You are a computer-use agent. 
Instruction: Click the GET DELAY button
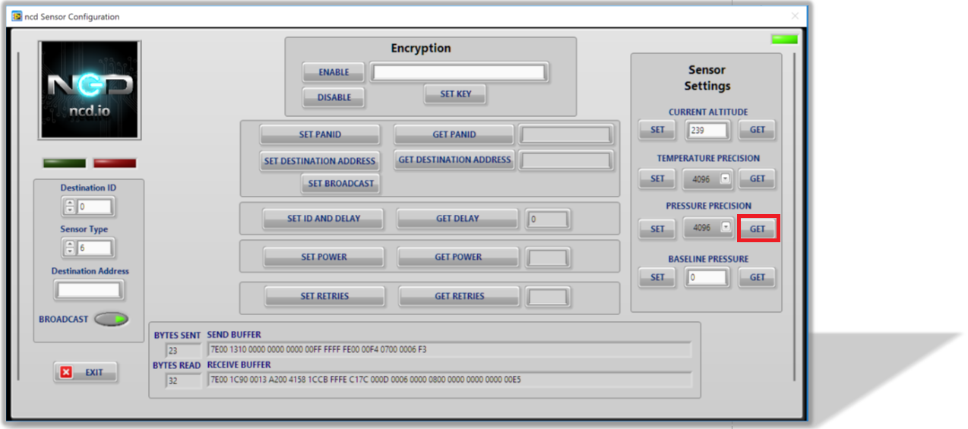(457, 219)
